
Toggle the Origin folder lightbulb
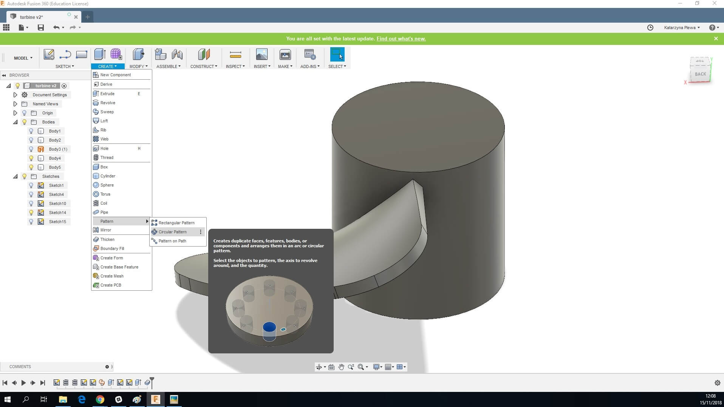(25, 113)
